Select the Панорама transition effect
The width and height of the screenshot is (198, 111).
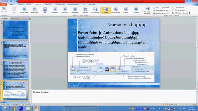pos(65,10)
